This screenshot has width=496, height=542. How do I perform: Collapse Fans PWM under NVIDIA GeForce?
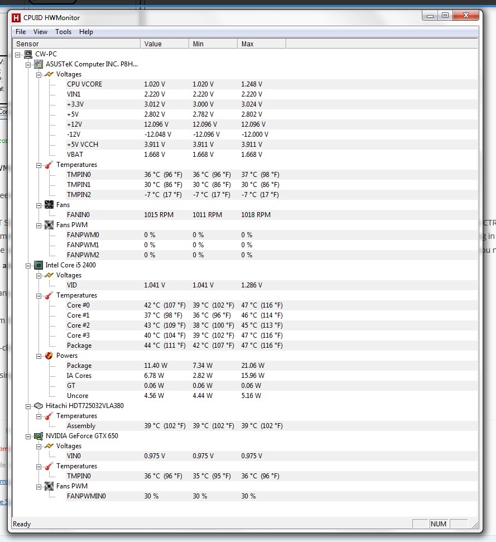pos(38,487)
